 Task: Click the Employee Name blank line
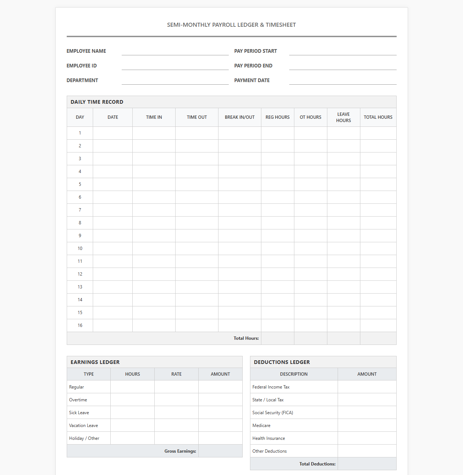coord(175,51)
